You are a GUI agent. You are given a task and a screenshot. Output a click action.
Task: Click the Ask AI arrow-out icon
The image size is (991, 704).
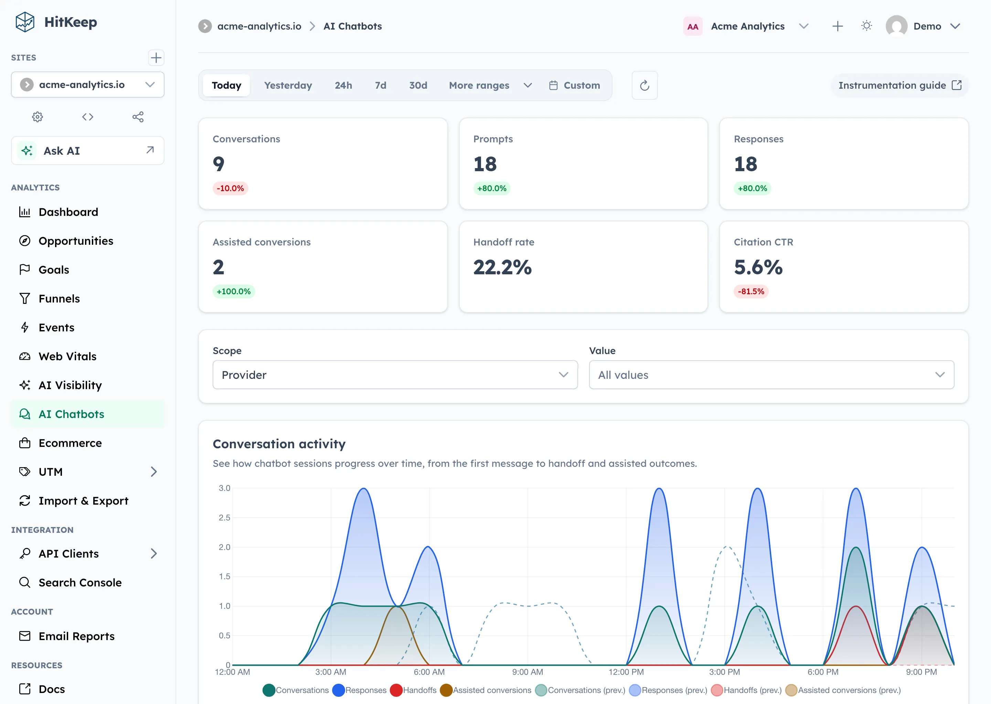pyautogui.click(x=150, y=150)
